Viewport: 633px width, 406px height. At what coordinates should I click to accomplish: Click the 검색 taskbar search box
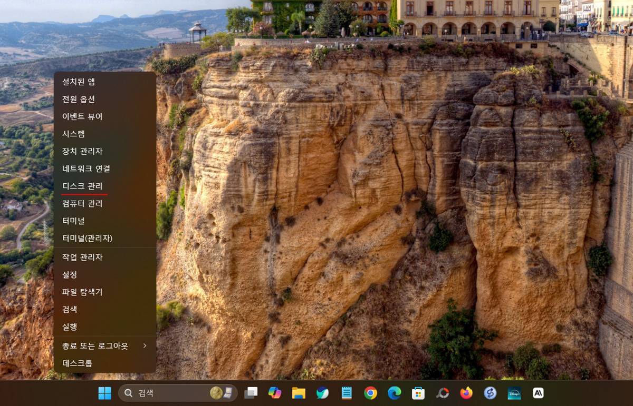point(178,393)
